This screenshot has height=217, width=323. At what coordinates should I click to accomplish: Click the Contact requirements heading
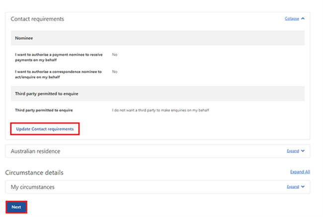(x=37, y=19)
